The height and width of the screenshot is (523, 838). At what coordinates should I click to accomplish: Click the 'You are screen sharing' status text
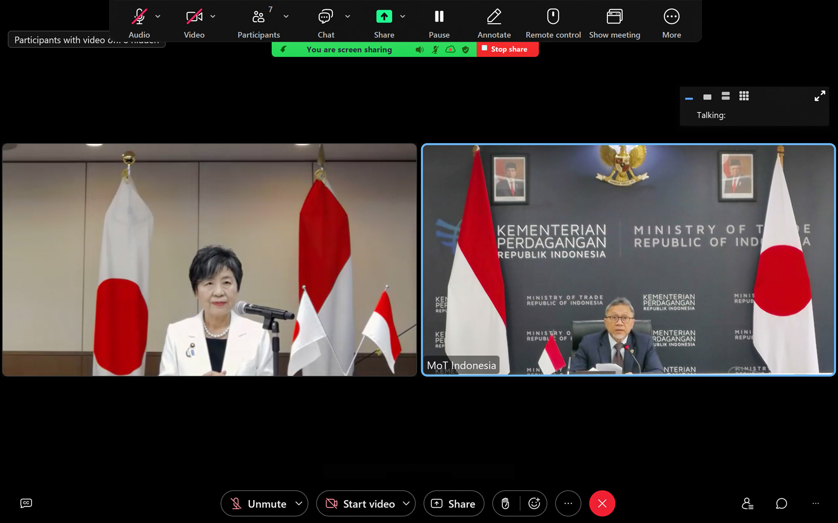349,49
